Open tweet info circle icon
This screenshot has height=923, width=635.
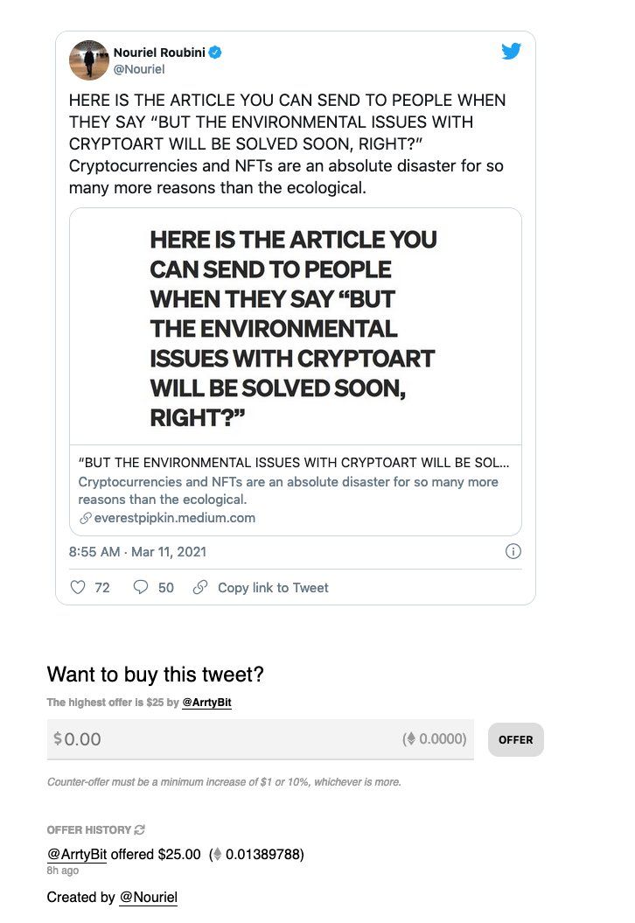513,551
